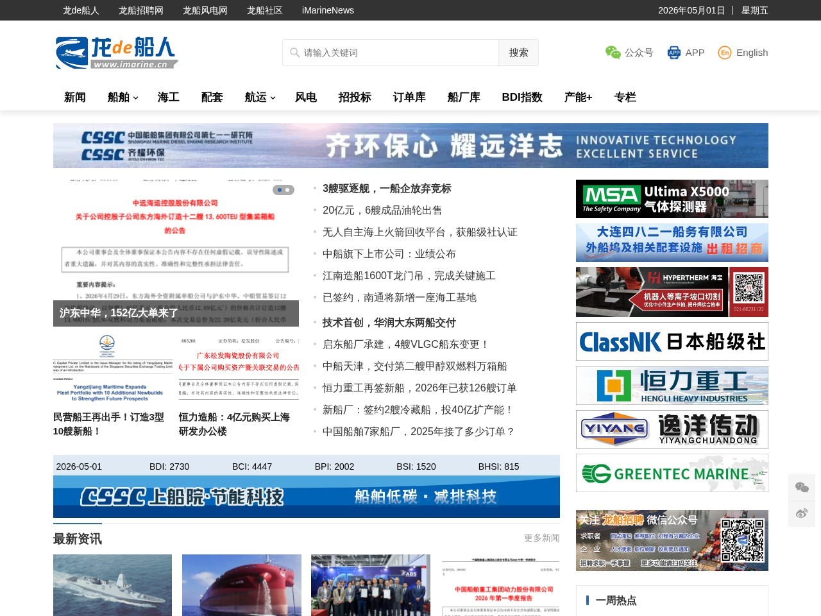Open article 中国船舶7家船厂，2025年接了多少订单
The height and width of the screenshot is (616, 821).
pyautogui.click(x=419, y=432)
